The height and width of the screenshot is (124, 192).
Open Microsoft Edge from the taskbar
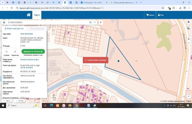(51, 105)
